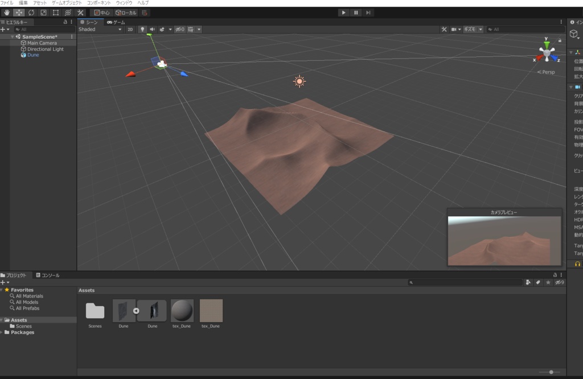Click 中心 pivot mode button
583x379 pixels.
pyautogui.click(x=101, y=13)
